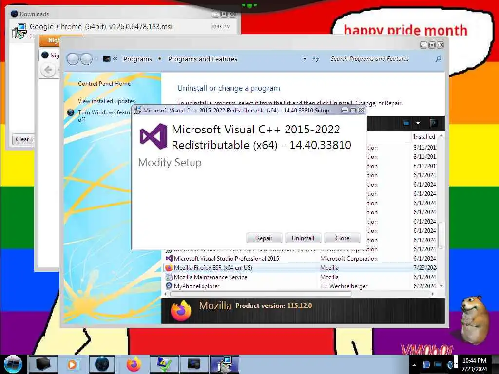Click the change view icon in the toolbar
This screenshot has height=374, width=499.
406,123
